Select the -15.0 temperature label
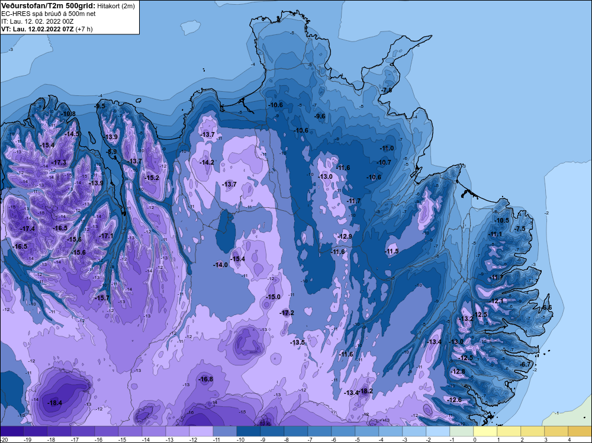Viewport: 592px width, 443px height. pyautogui.click(x=273, y=297)
